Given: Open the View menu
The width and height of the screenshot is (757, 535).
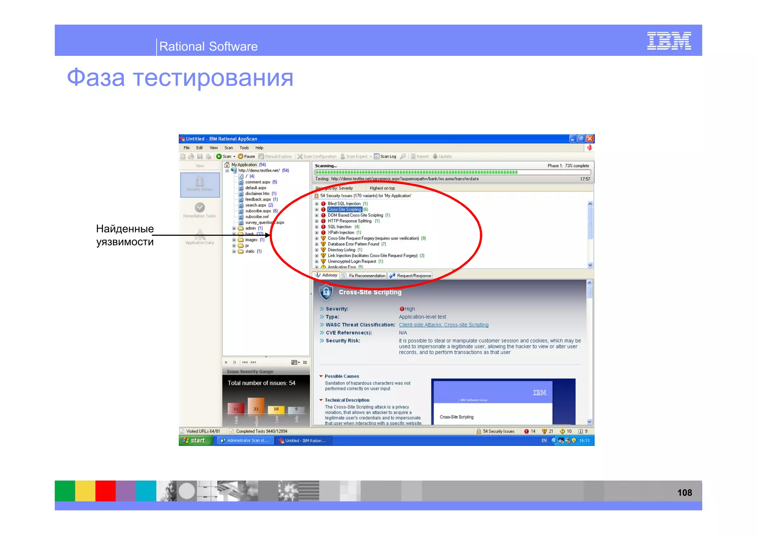Looking at the screenshot, I should point(214,148).
